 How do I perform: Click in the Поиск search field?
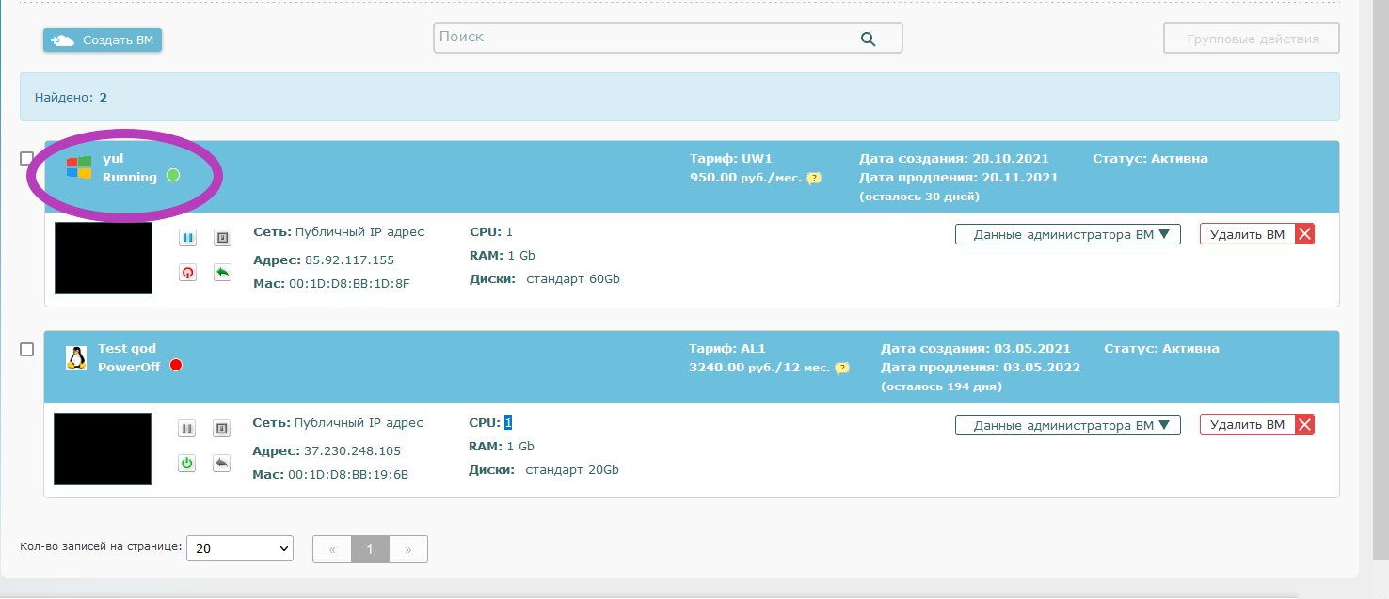[645, 38]
